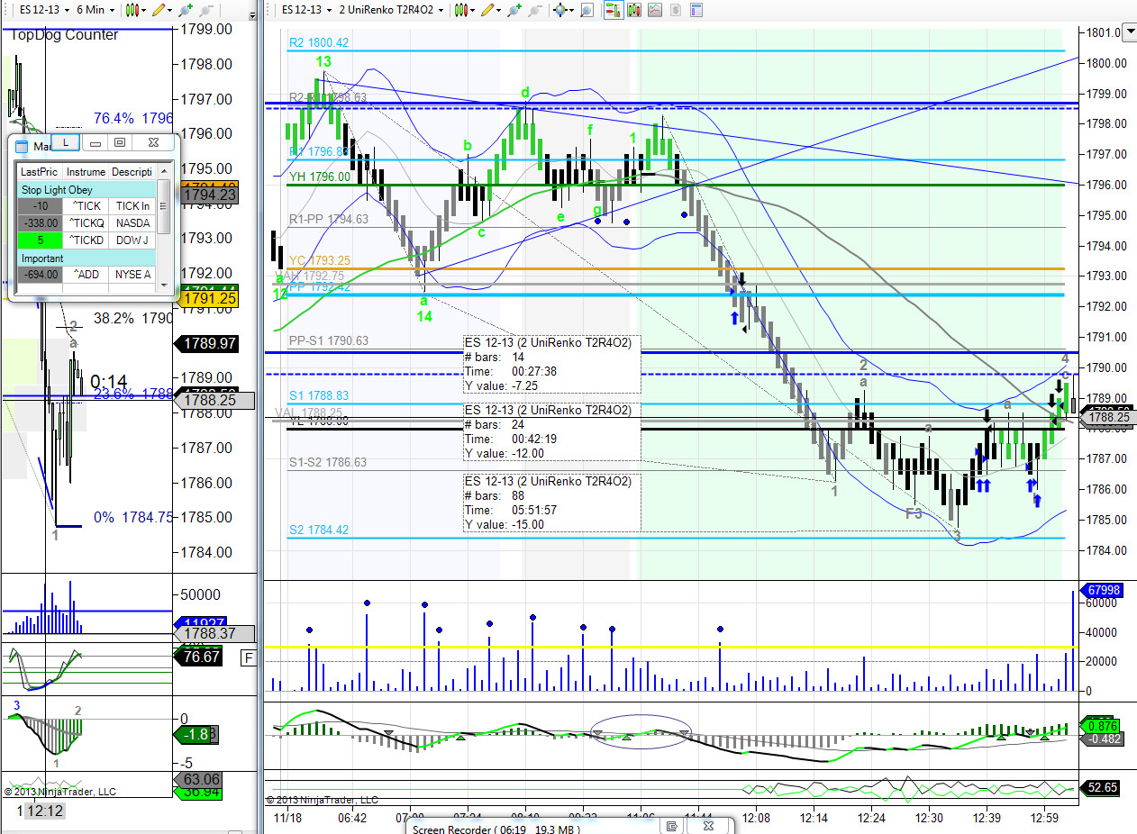Click the LastPric column header
The height and width of the screenshot is (834, 1137).
point(39,171)
